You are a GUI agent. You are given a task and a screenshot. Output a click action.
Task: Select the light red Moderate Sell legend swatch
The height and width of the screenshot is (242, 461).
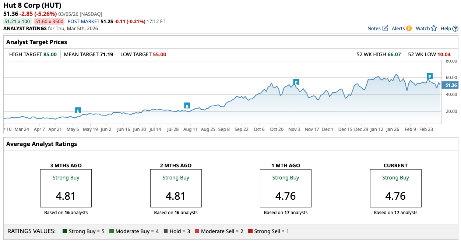(x=197, y=231)
